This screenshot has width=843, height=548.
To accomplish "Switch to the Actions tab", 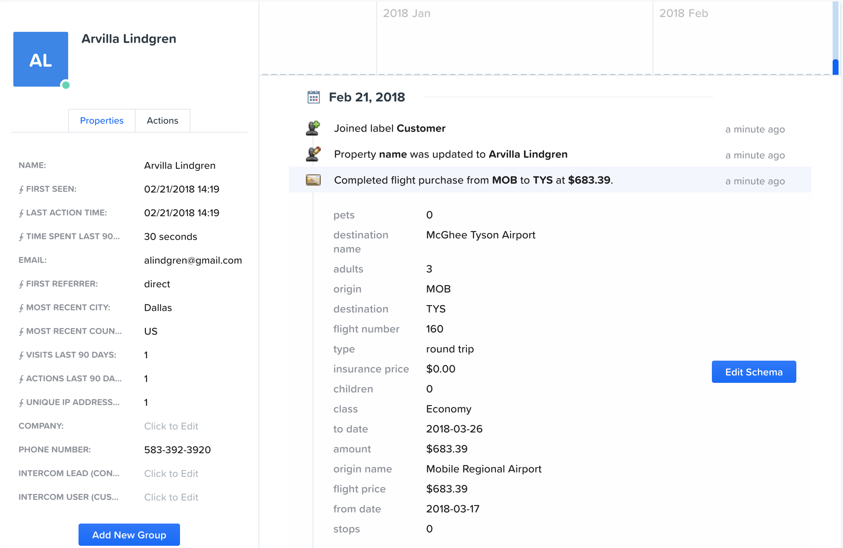I will pos(162,121).
